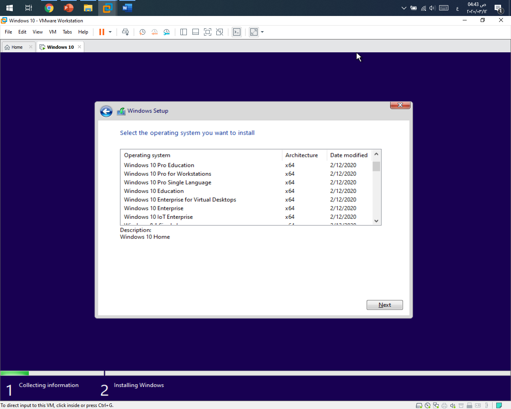
Task: Toggle the console view icon
Action: tap(237, 32)
